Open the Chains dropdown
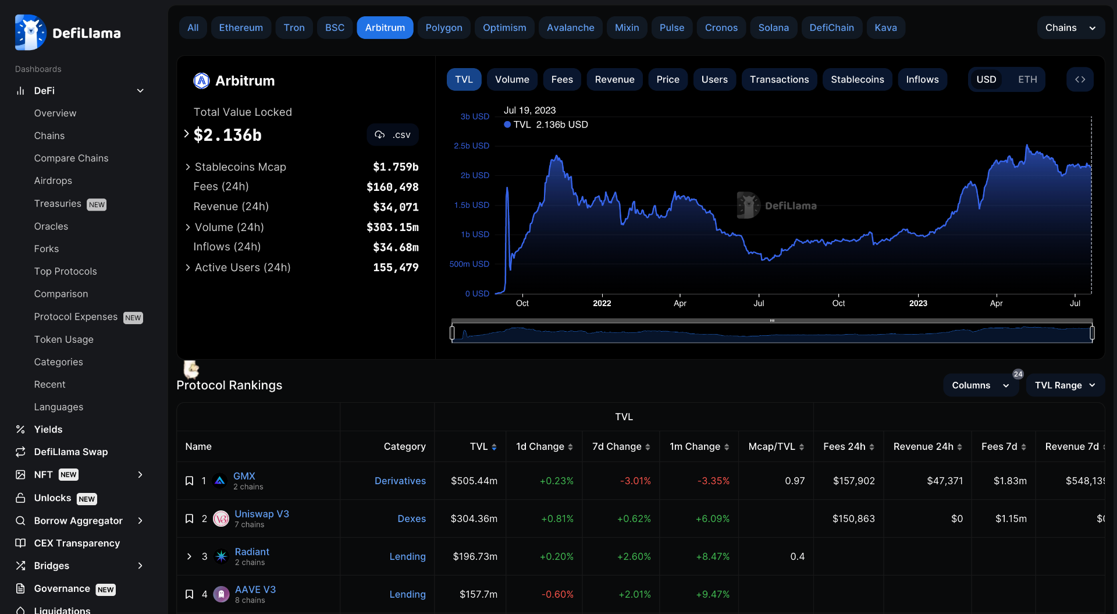The height and width of the screenshot is (614, 1117). click(1070, 28)
